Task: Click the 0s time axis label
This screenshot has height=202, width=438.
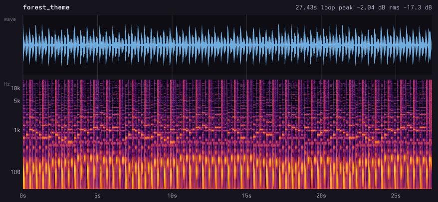Action: click(23, 196)
